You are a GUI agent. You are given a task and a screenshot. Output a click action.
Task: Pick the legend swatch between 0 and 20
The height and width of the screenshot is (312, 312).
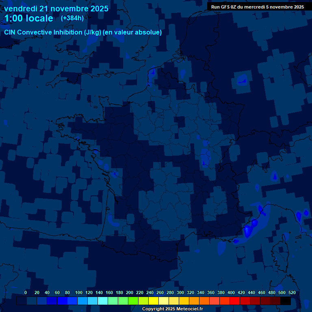point(32,301)
